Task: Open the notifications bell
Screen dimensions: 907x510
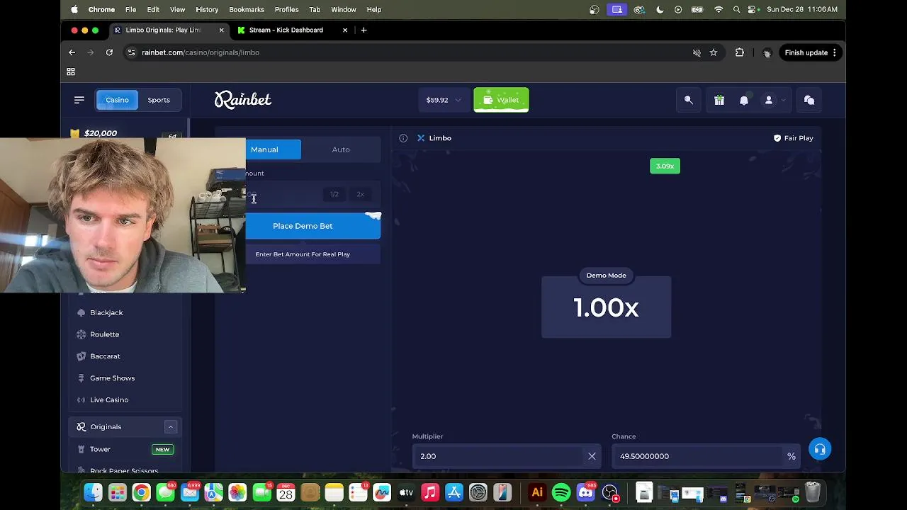Action: pyautogui.click(x=744, y=100)
